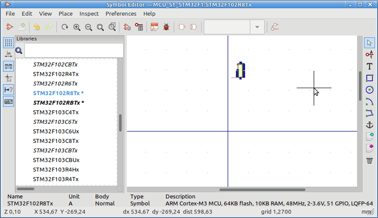Toggle full-window crosshair cursor

[8, 78]
